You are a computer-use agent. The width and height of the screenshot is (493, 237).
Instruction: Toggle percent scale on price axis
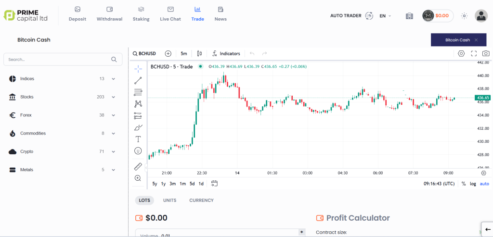[464, 184]
